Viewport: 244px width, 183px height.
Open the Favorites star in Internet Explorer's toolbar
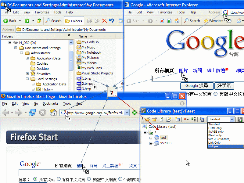213,21
